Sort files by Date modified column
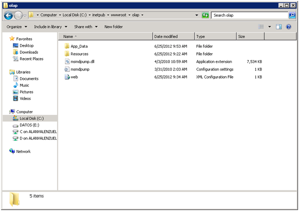This screenshot has height=211, width=299. point(166,36)
